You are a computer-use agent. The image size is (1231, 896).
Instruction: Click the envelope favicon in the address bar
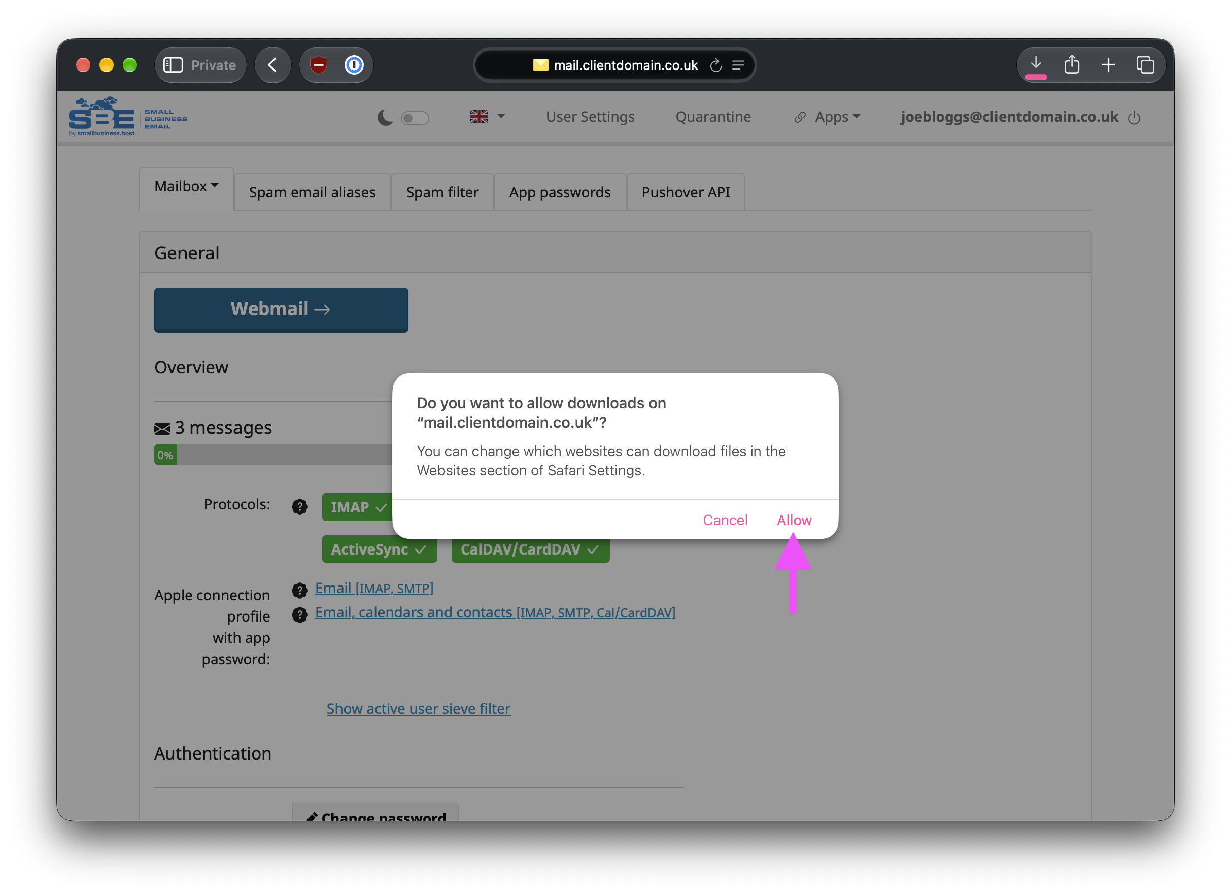pyautogui.click(x=540, y=65)
